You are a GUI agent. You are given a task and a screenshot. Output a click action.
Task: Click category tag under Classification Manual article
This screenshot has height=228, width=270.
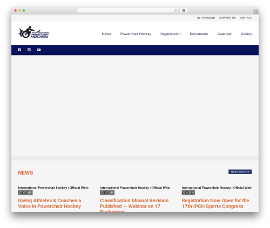click(x=107, y=192)
